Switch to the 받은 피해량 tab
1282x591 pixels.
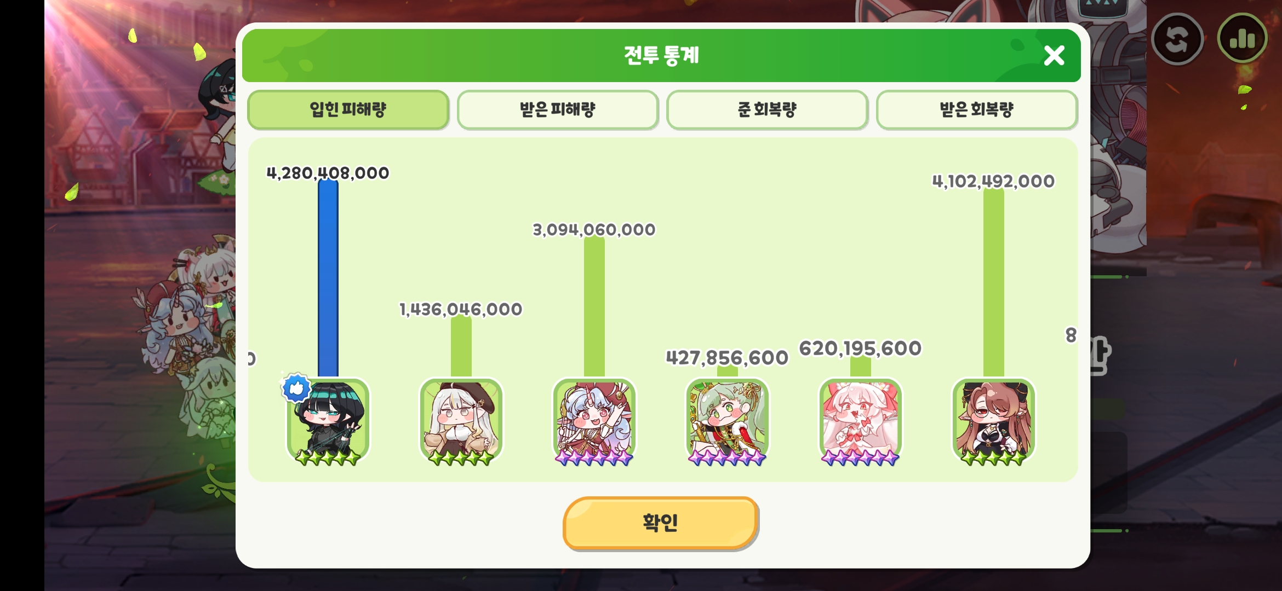point(558,109)
